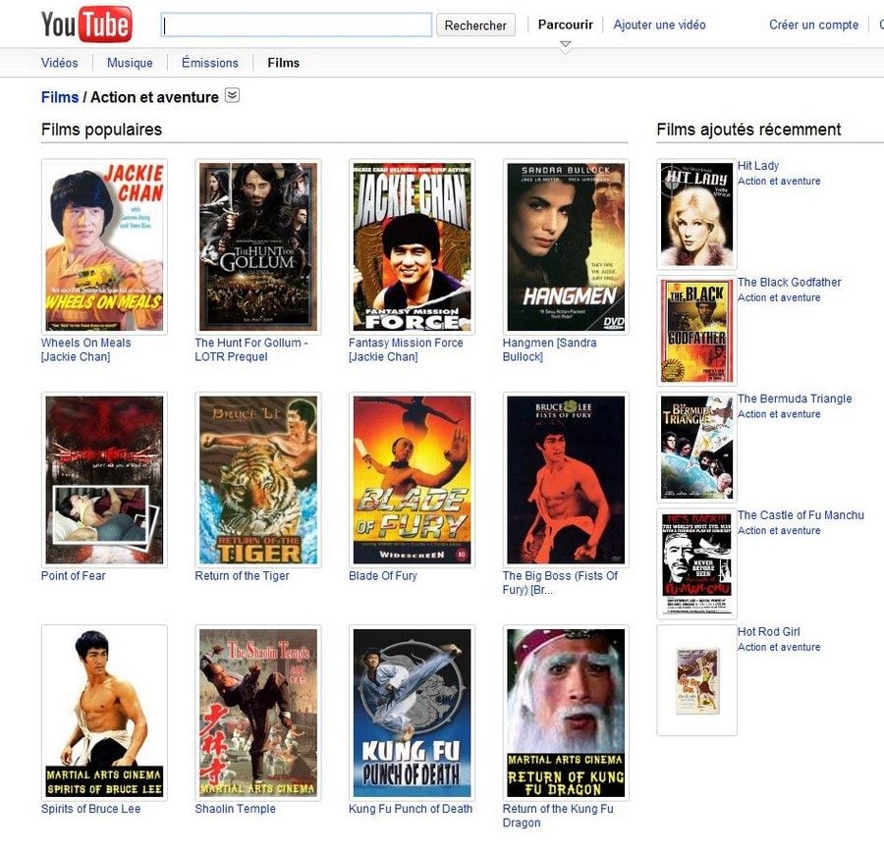Select the Blade Of Fury poster
The image size is (884, 851).
click(x=412, y=479)
